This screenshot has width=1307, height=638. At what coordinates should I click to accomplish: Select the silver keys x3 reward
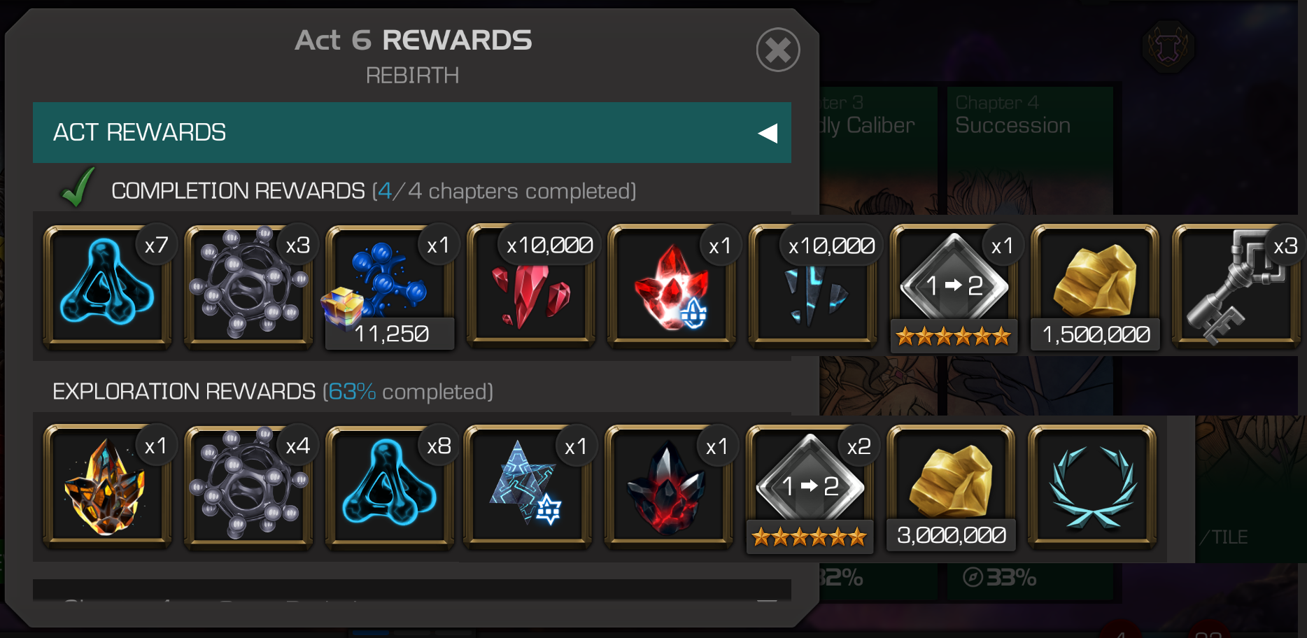point(1236,287)
